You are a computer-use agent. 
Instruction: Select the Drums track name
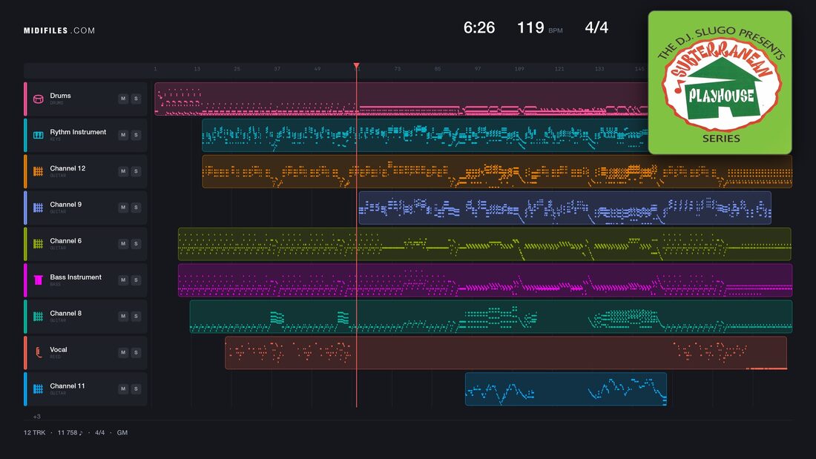coord(60,96)
